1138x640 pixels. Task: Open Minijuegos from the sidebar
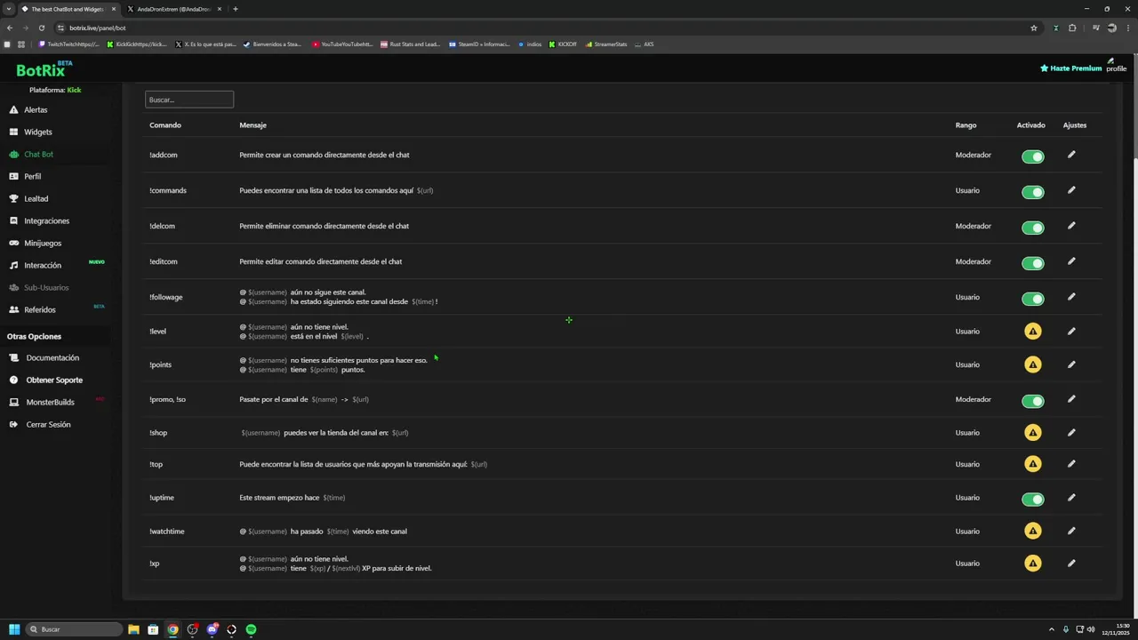43,243
